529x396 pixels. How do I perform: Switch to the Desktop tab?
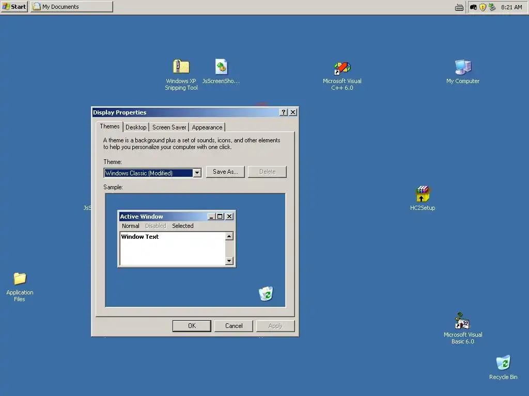(x=136, y=127)
